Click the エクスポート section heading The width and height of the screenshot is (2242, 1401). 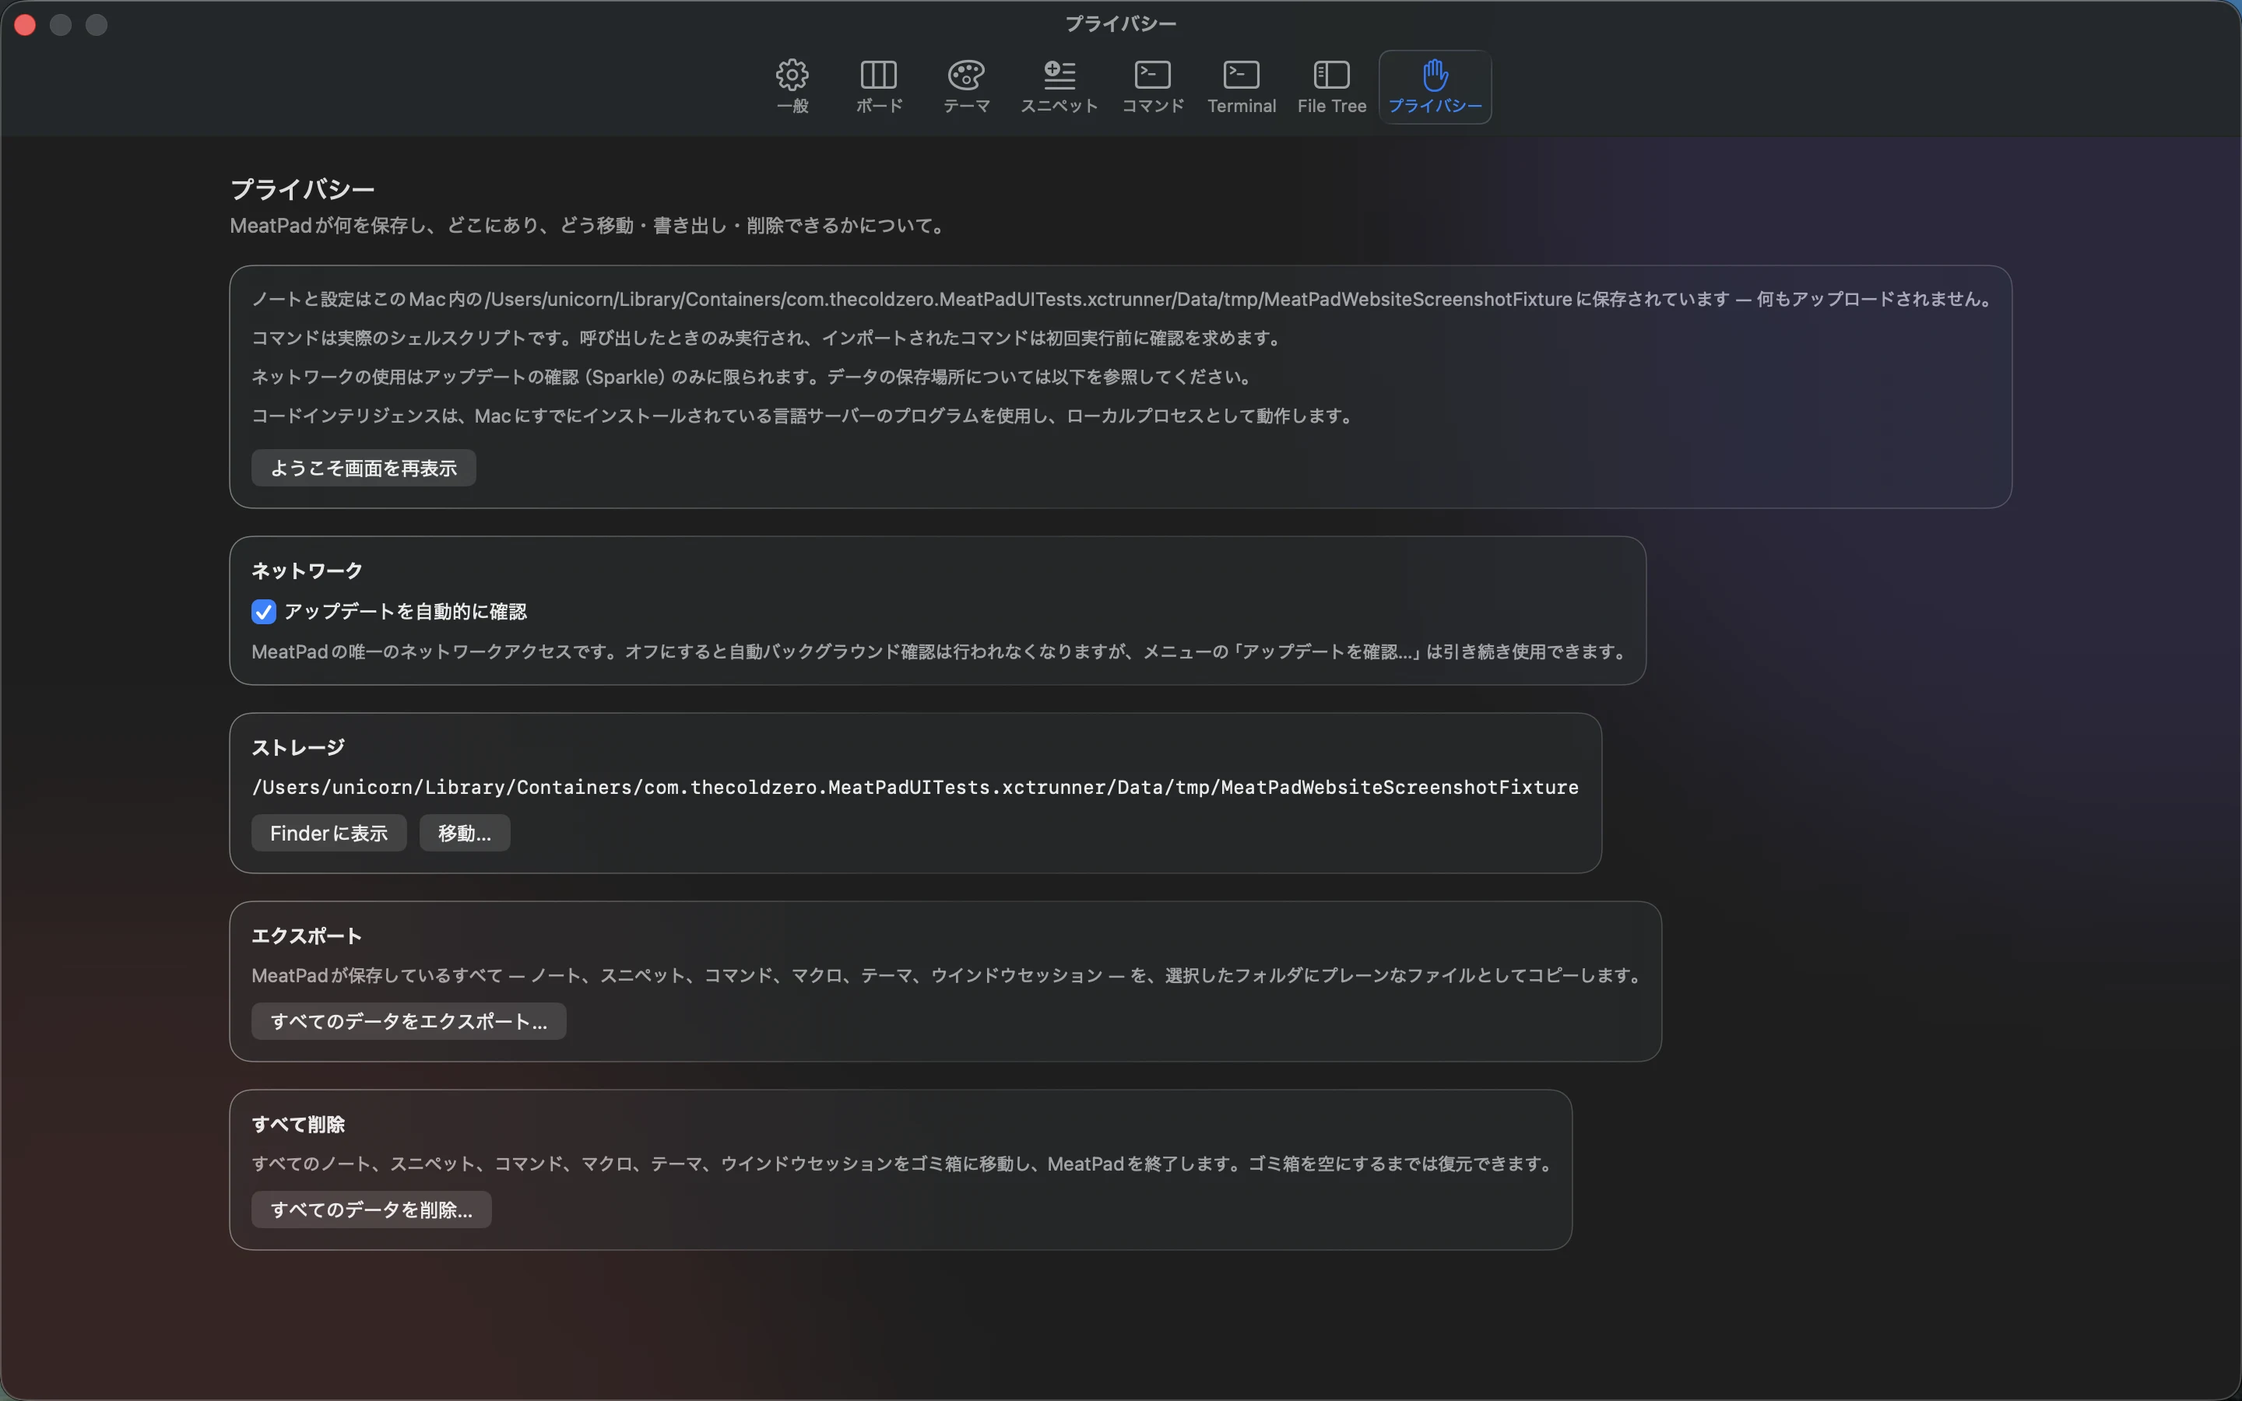pyautogui.click(x=307, y=936)
